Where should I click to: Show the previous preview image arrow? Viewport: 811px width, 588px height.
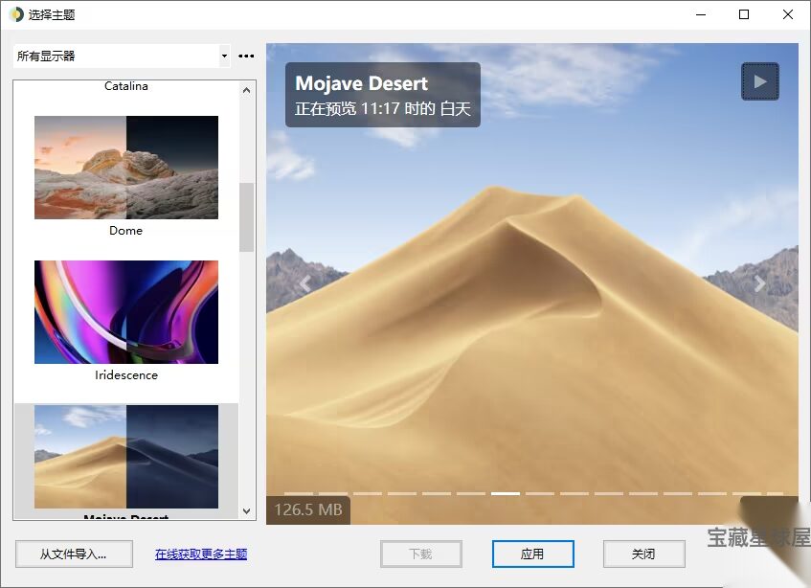(x=305, y=283)
